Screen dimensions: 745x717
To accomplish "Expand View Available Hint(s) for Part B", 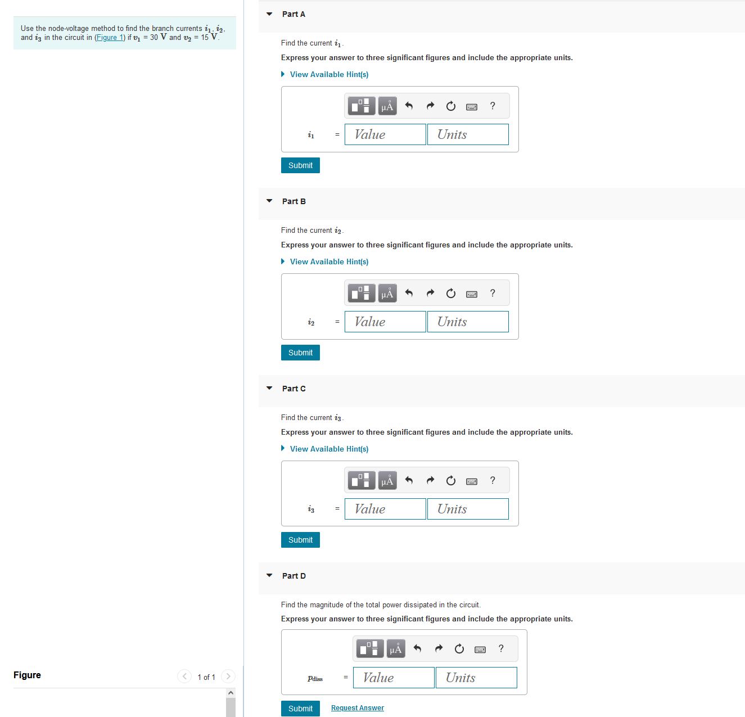I will click(x=328, y=261).
